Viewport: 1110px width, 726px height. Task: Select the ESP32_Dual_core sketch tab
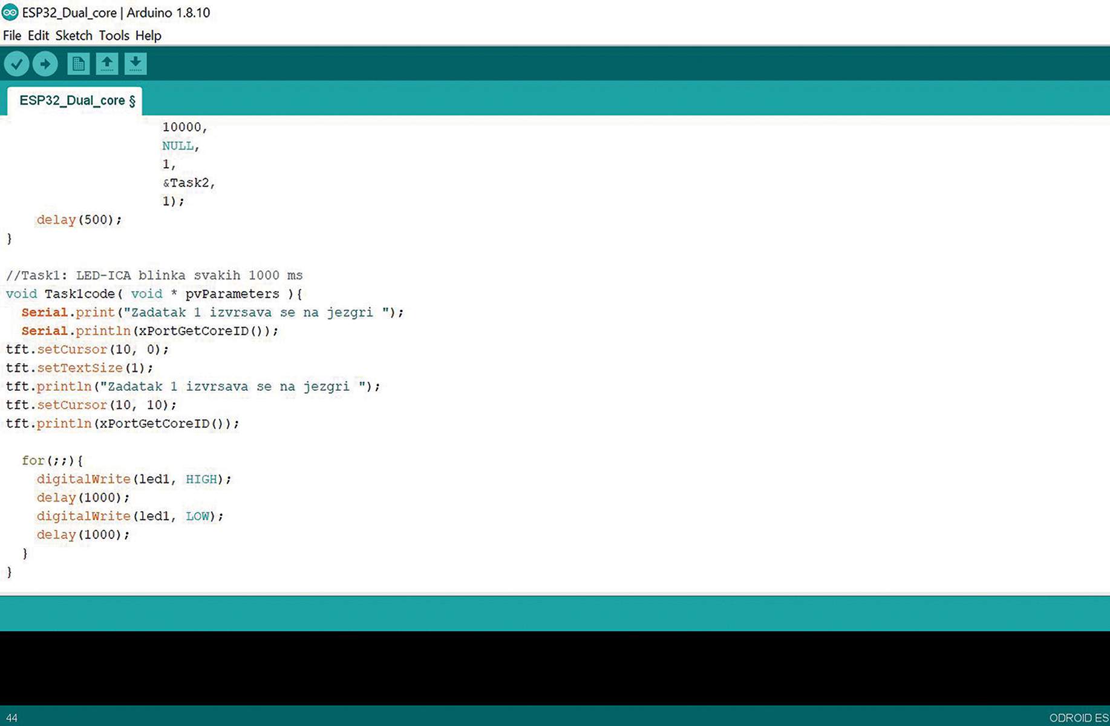pyautogui.click(x=75, y=100)
